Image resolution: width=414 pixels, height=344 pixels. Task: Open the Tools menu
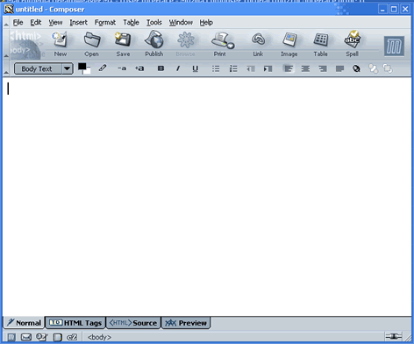coord(154,23)
